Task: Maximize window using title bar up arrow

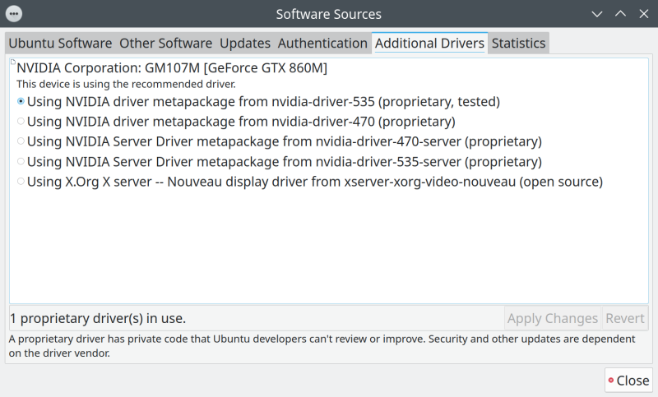Action: point(620,14)
